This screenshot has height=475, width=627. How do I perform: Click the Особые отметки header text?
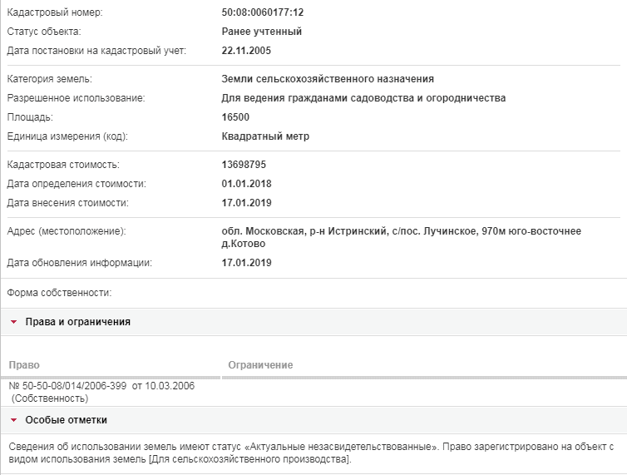point(66,420)
